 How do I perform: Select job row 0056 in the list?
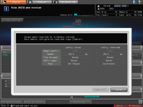(x=6, y=55)
